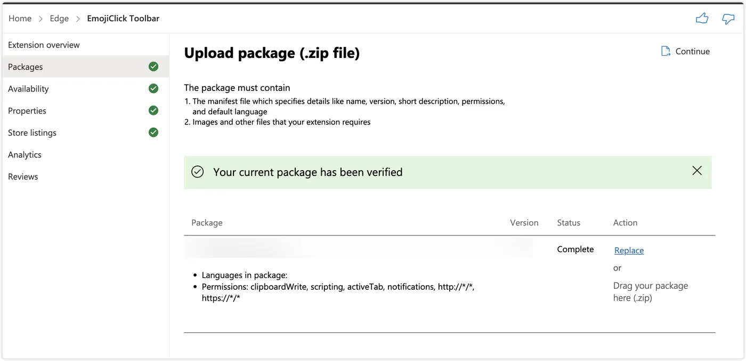Open Analytics in sidebar
The image size is (746, 361).
coord(25,155)
